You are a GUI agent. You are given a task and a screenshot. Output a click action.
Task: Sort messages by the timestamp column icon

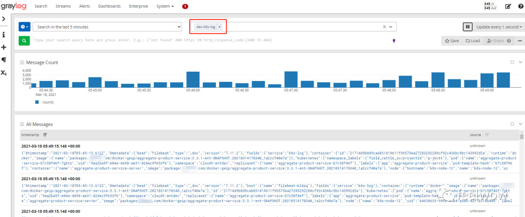[x=45, y=135]
